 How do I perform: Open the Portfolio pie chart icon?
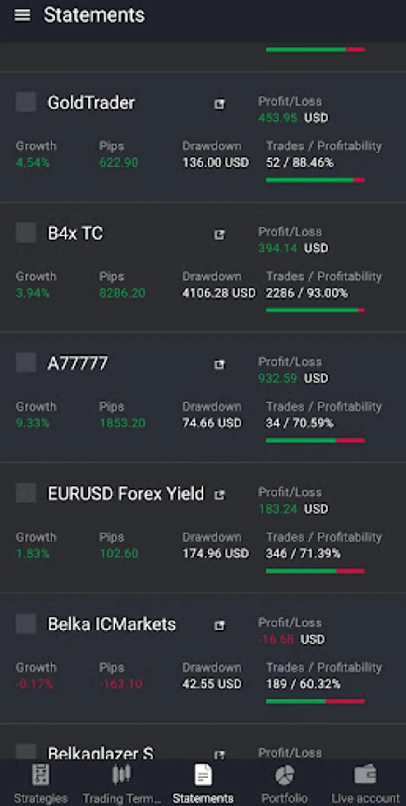tap(284, 775)
